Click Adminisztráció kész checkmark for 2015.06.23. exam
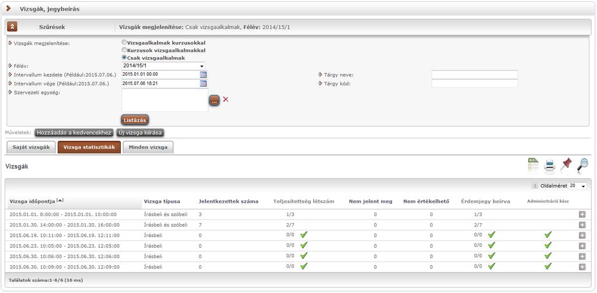The image size is (597, 293). click(548, 245)
